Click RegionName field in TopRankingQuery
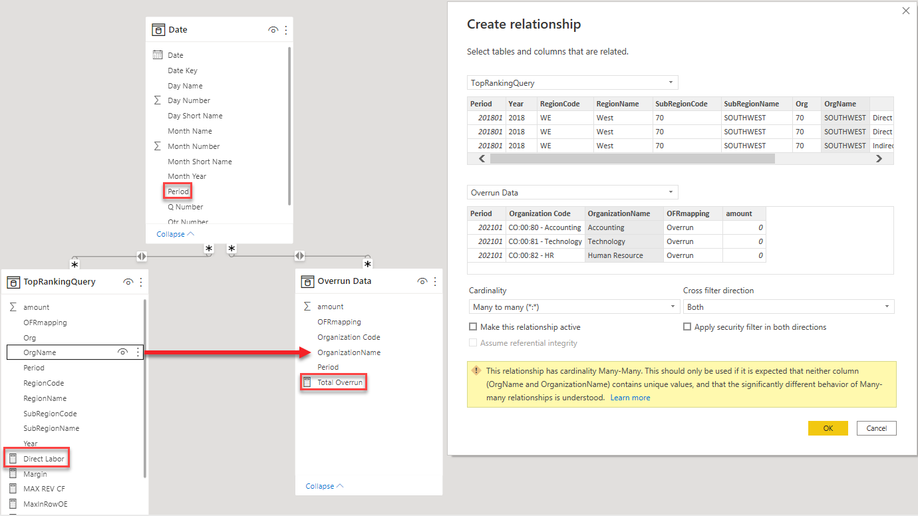This screenshot has width=918, height=516. [45, 398]
